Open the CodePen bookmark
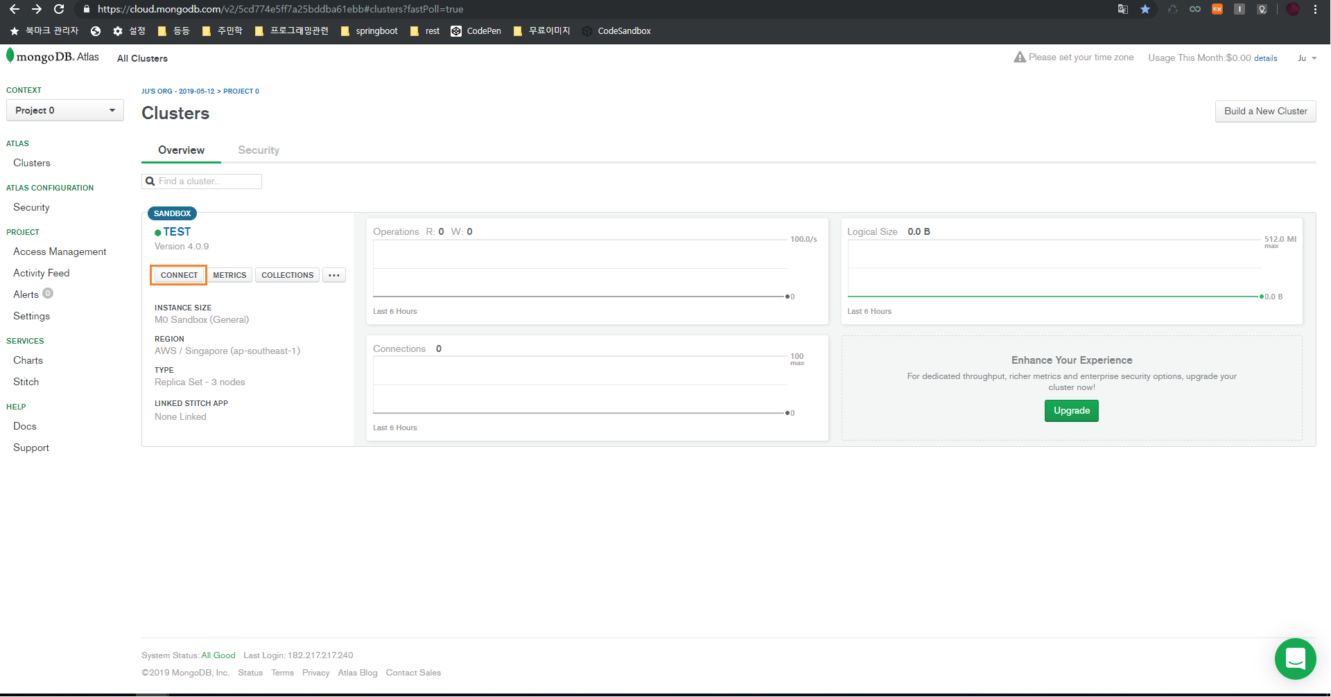The image size is (1331, 697). pos(476,31)
